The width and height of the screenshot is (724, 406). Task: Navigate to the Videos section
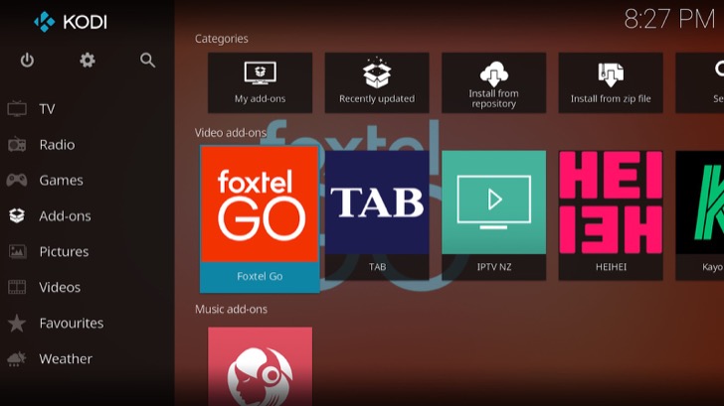click(59, 288)
